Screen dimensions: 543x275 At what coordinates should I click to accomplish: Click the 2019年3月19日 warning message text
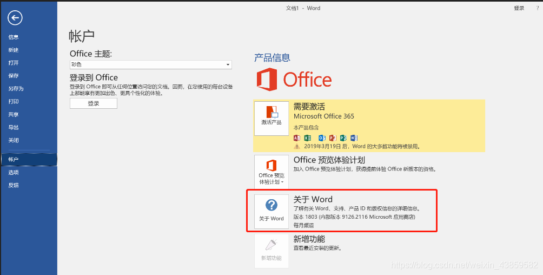[362, 146]
